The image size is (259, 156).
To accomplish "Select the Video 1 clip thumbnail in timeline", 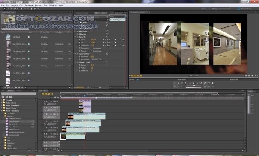I will 63,137.
